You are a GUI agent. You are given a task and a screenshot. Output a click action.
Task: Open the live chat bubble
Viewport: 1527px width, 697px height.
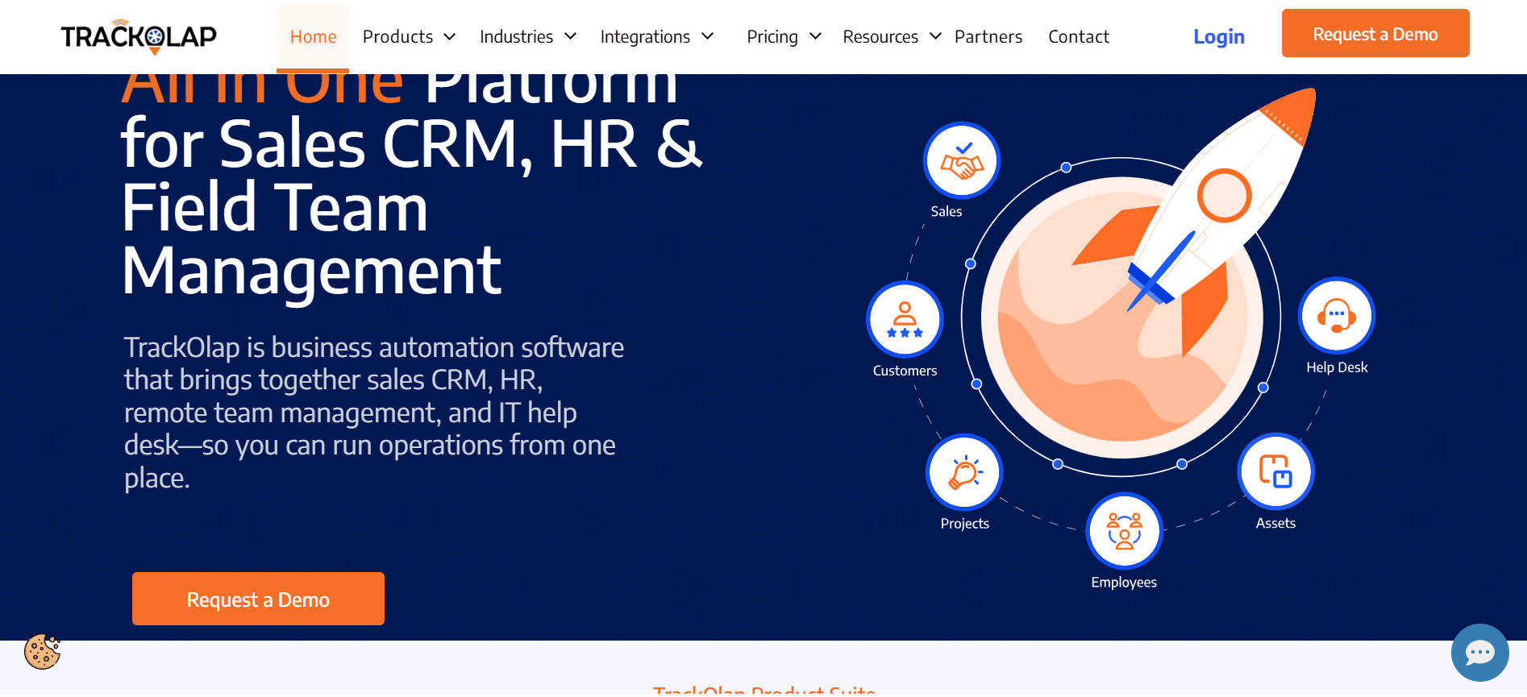(1479, 653)
